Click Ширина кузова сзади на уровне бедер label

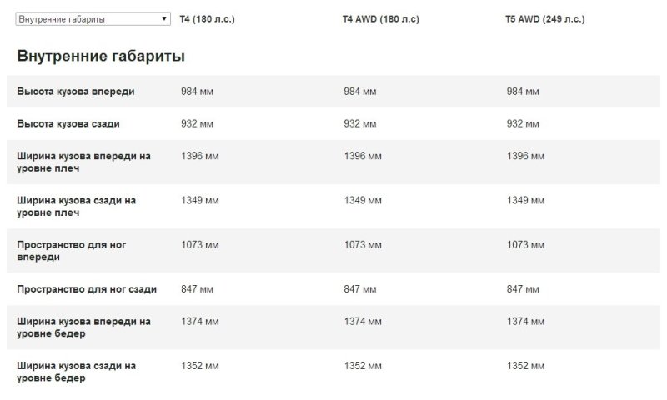77,371
